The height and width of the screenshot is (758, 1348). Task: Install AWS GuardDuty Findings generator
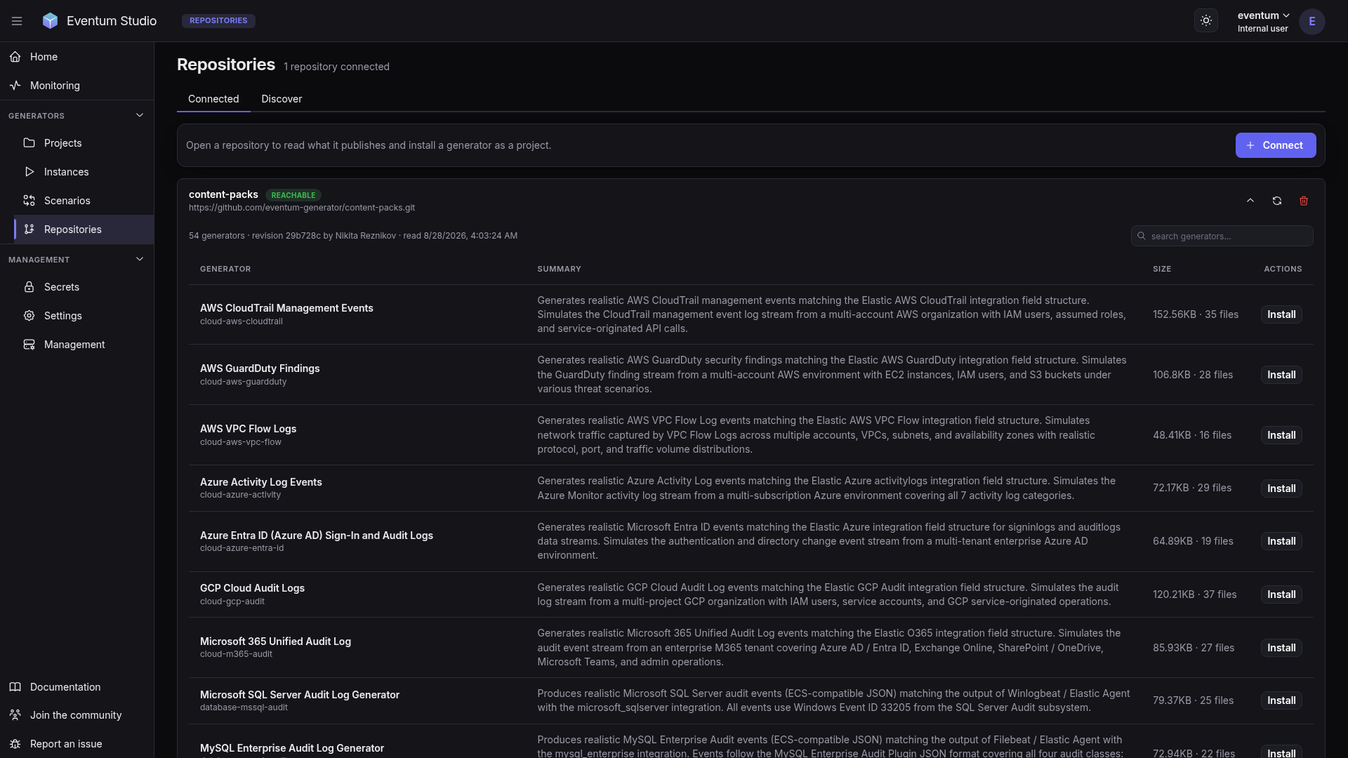(1281, 375)
